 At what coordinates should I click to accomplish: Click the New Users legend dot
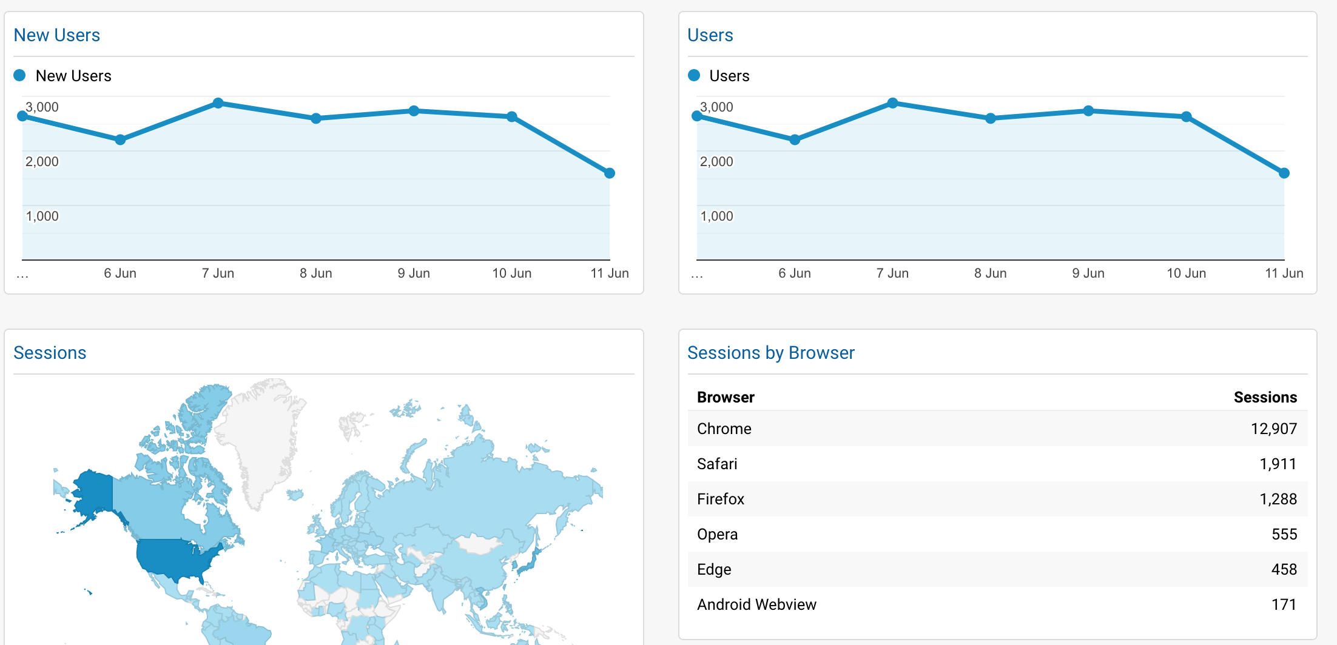click(19, 75)
